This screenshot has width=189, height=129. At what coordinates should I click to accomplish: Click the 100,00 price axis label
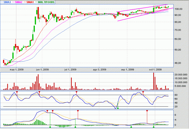178,9
